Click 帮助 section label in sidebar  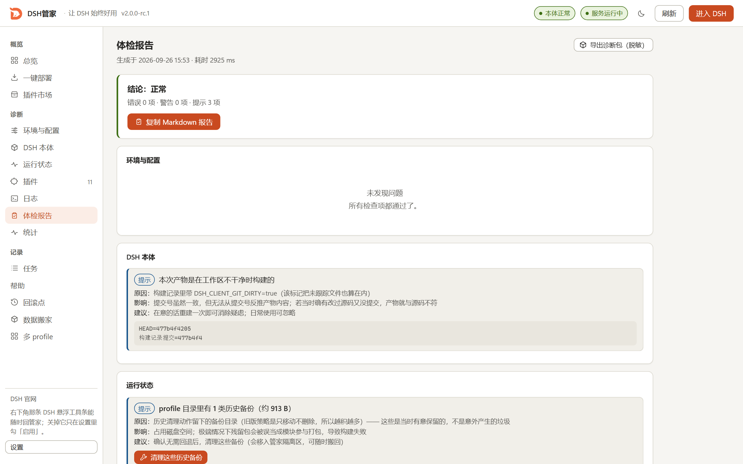pyautogui.click(x=18, y=286)
